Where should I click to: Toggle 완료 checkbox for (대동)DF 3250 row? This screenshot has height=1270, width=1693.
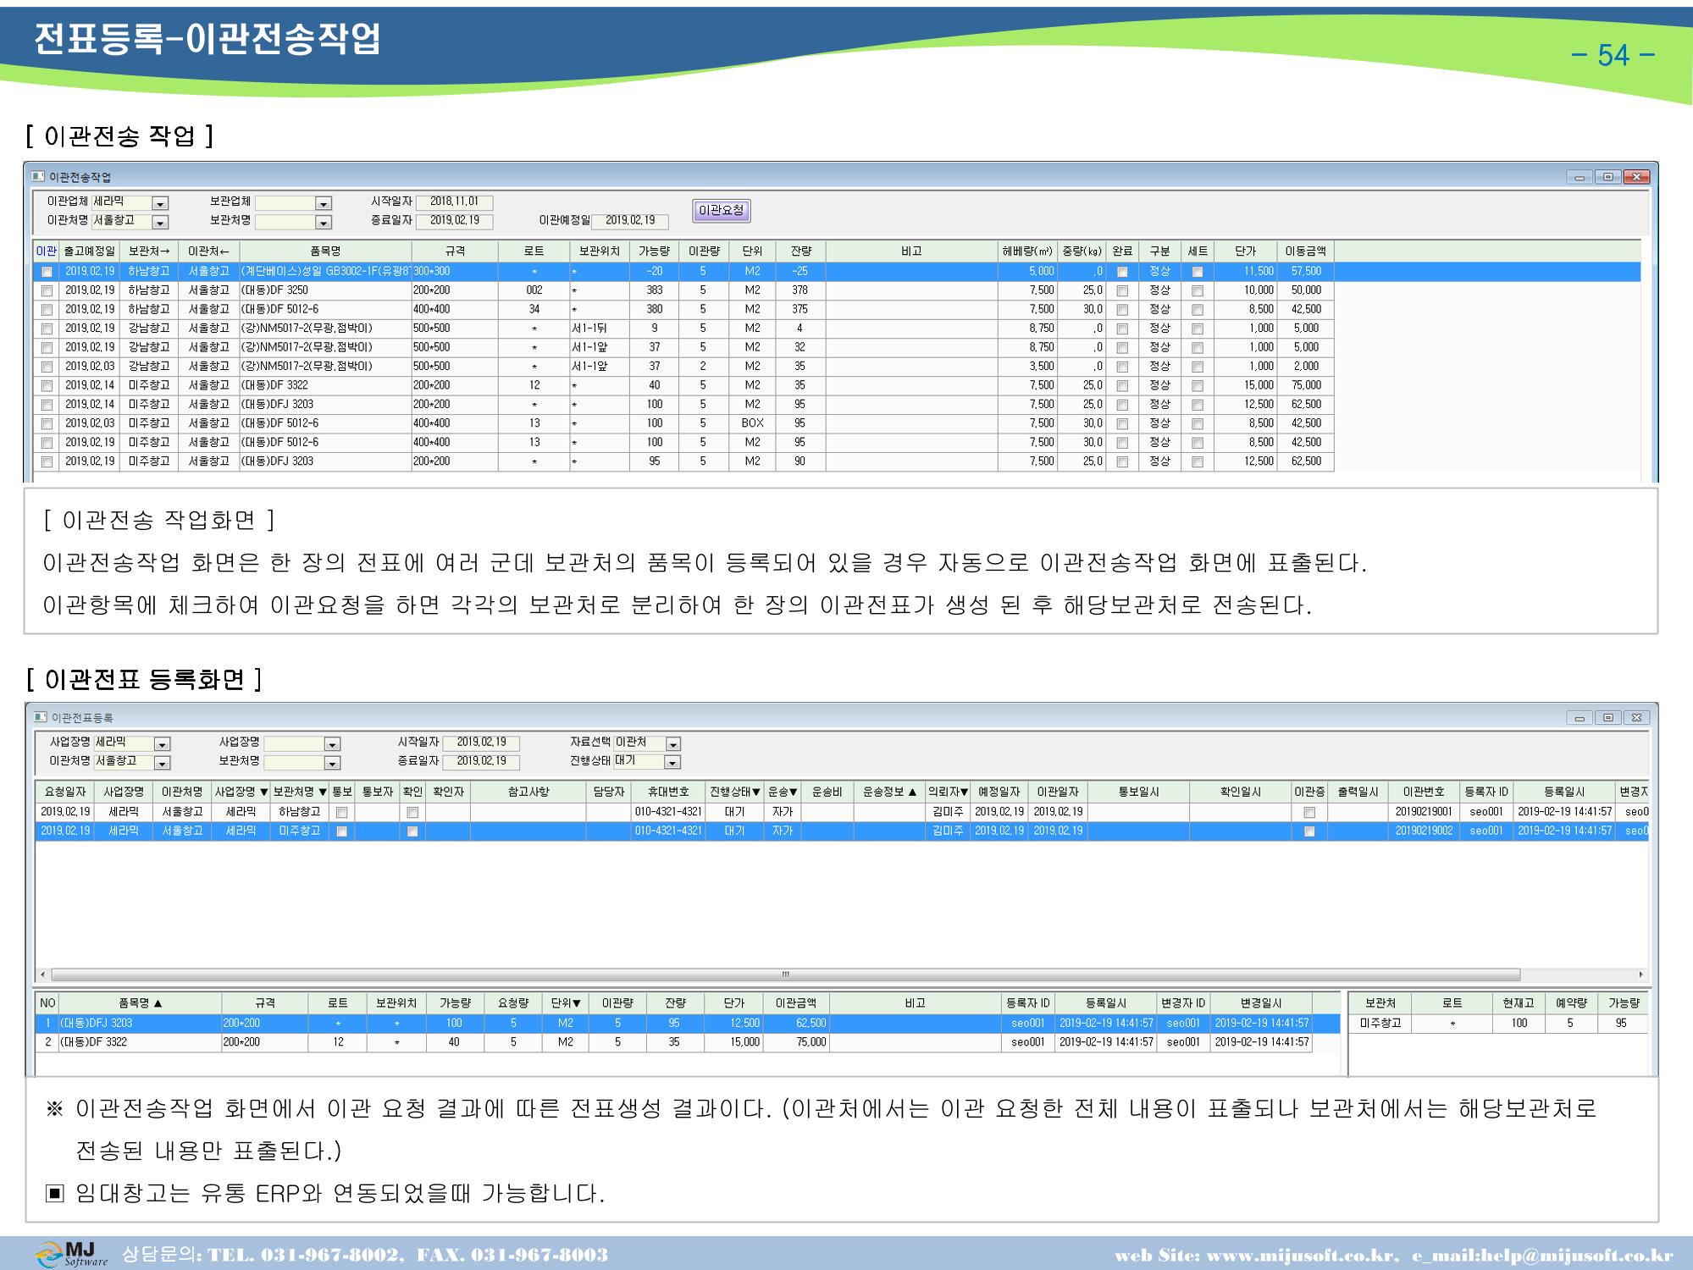[x=1122, y=290]
